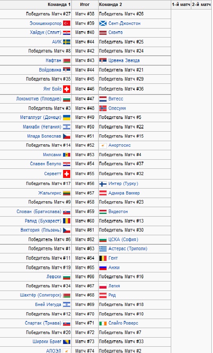Screen dimensions: 213x353
Task: Click the Swiss flag beside Янг Бойз
Action: (67, 89)
